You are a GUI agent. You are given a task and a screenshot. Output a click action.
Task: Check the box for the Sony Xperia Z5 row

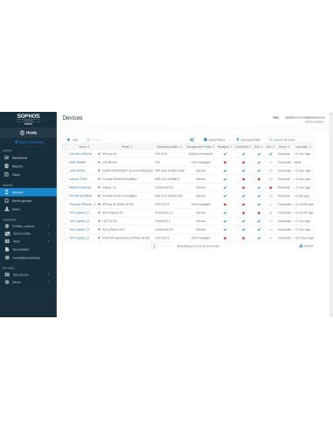65,213
